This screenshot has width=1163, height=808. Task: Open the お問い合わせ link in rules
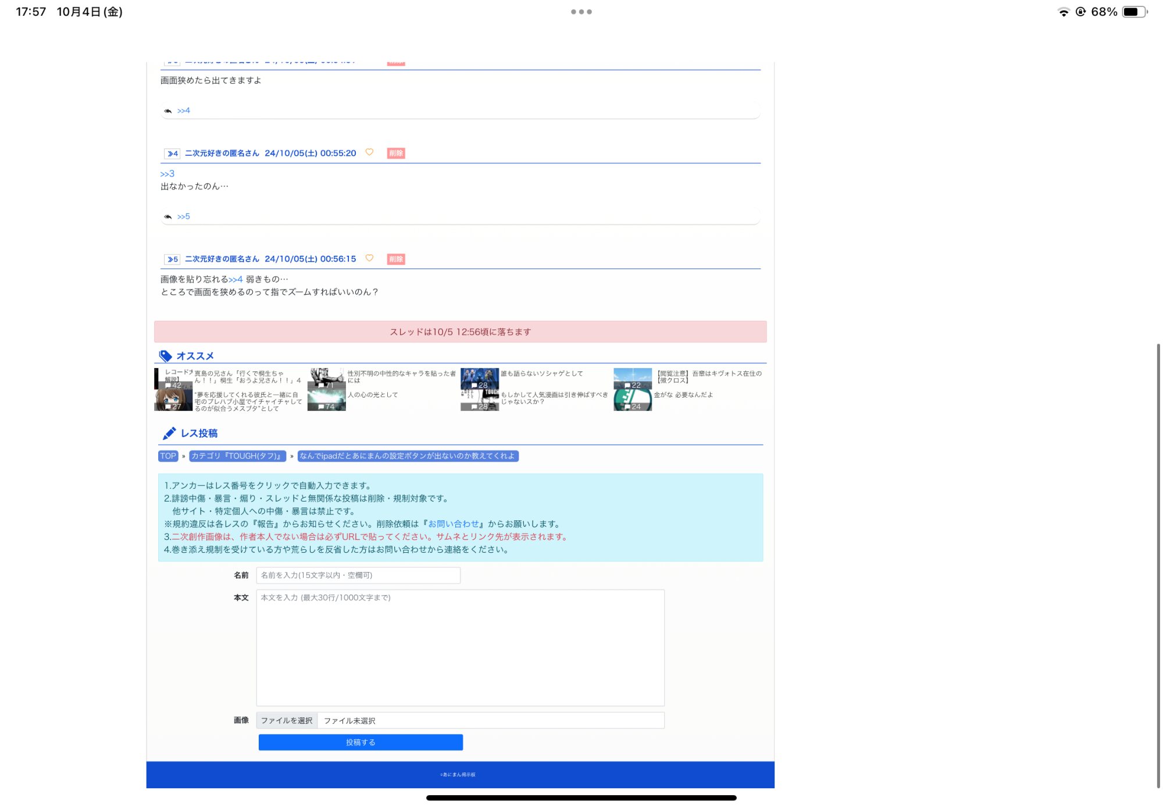tap(454, 524)
